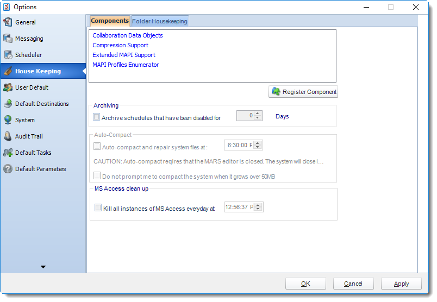The width and height of the screenshot is (437, 302).
Task: Minimize the Options window
Action: tap(366, 7)
